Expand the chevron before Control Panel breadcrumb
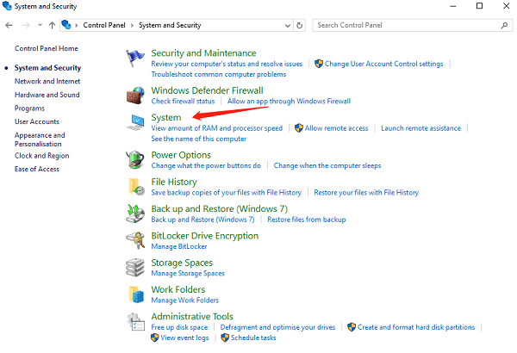Viewport: 517px width, 353px height. (77, 25)
